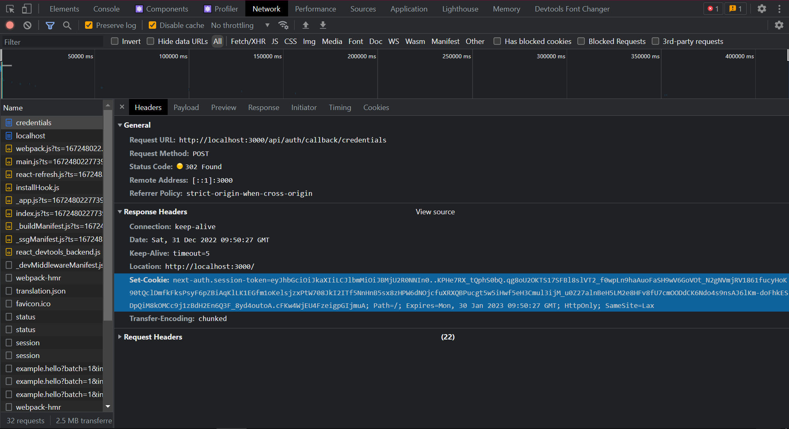The image size is (789, 429).
Task: Uncheck the Preserve log checkbox
Action: coord(89,25)
